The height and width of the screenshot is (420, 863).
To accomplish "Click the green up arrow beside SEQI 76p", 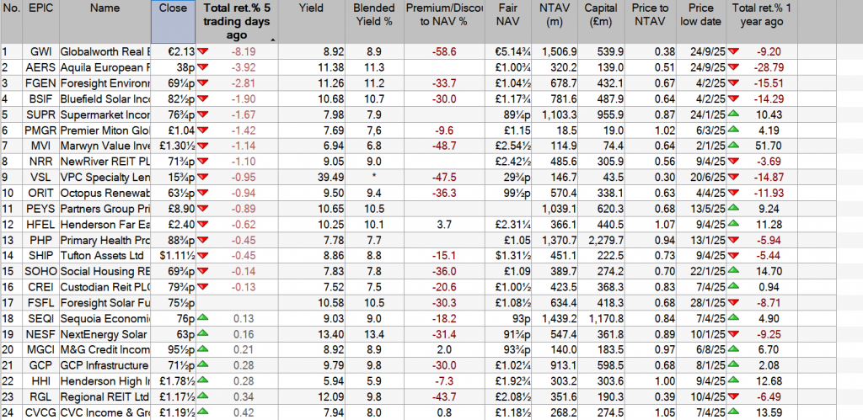I will [203, 318].
